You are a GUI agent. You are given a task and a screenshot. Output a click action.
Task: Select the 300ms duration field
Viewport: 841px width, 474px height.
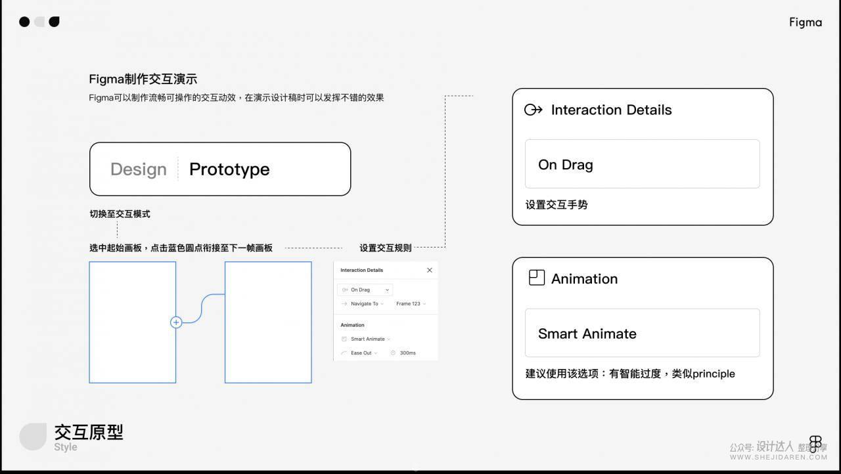point(407,353)
